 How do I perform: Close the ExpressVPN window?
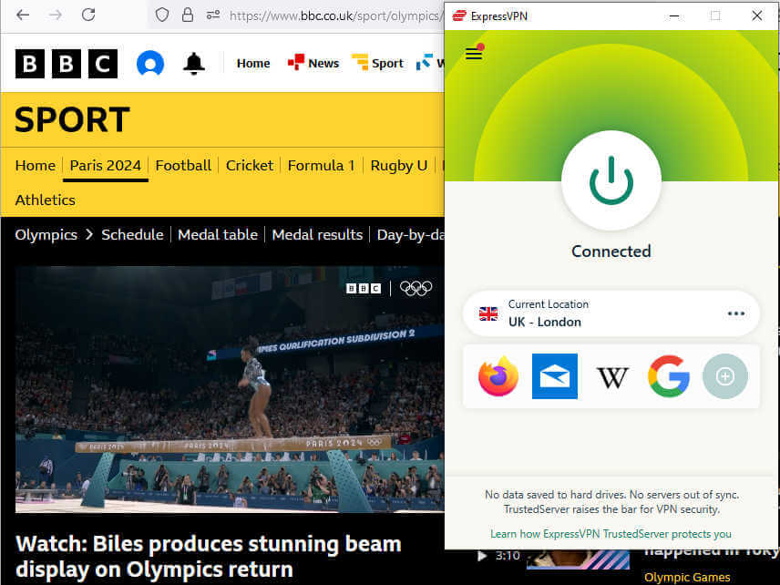pos(756,15)
